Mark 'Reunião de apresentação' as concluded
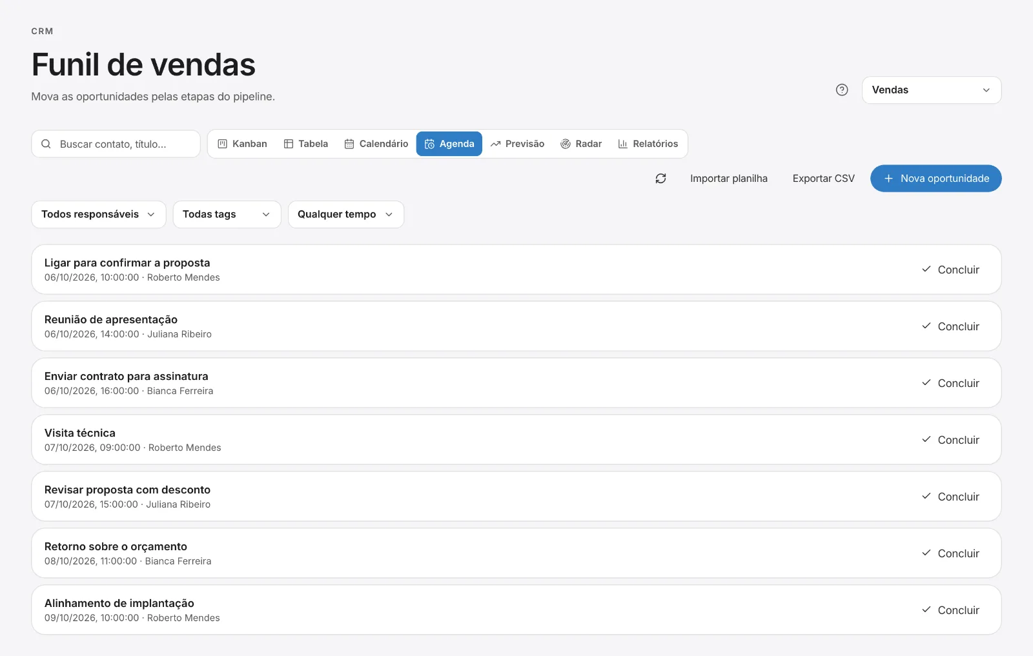Image resolution: width=1033 pixels, height=656 pixels. coord(950,326)
